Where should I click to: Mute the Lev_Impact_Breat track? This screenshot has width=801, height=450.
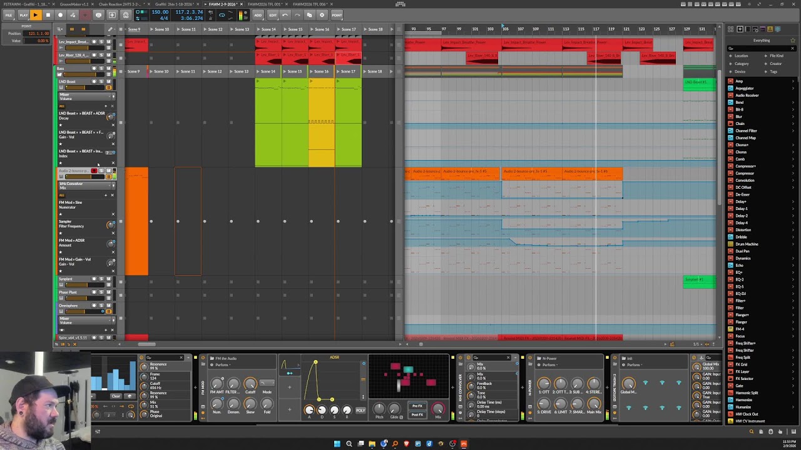click(x=108, y=42)
